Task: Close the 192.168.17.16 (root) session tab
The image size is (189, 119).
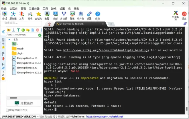Action: [103, 24]
